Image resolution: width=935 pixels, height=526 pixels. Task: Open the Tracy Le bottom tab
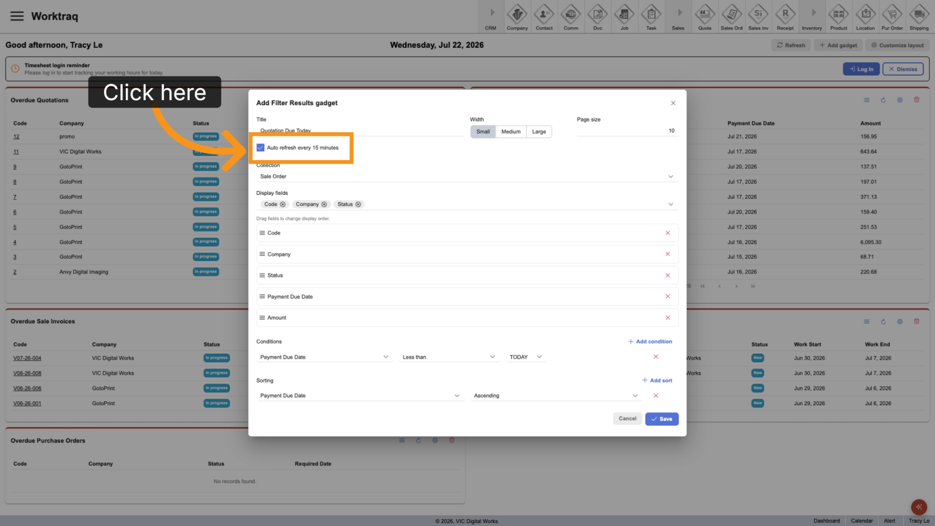[919, 521]
